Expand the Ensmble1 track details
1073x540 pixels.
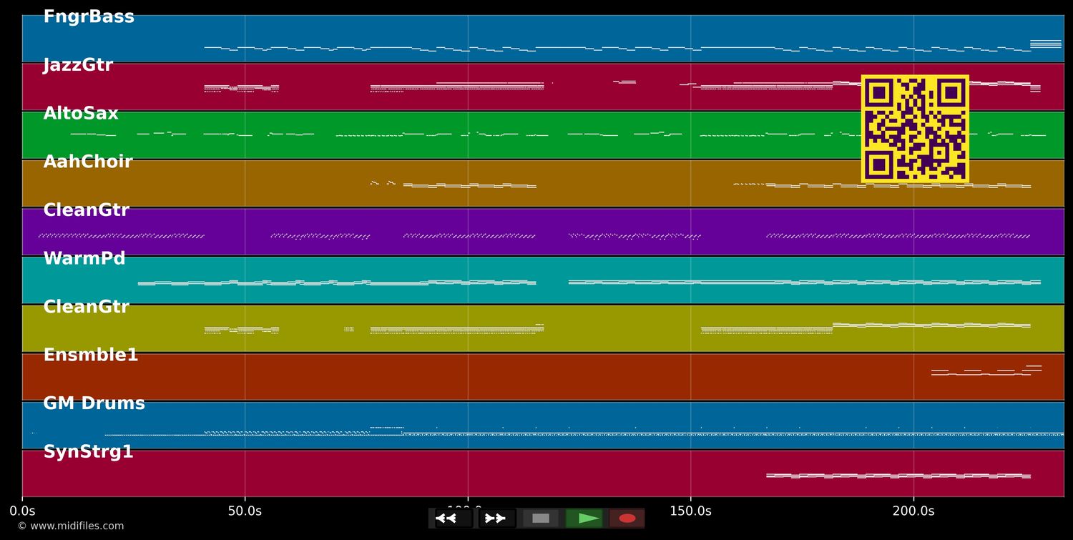[x=90, y=355]
